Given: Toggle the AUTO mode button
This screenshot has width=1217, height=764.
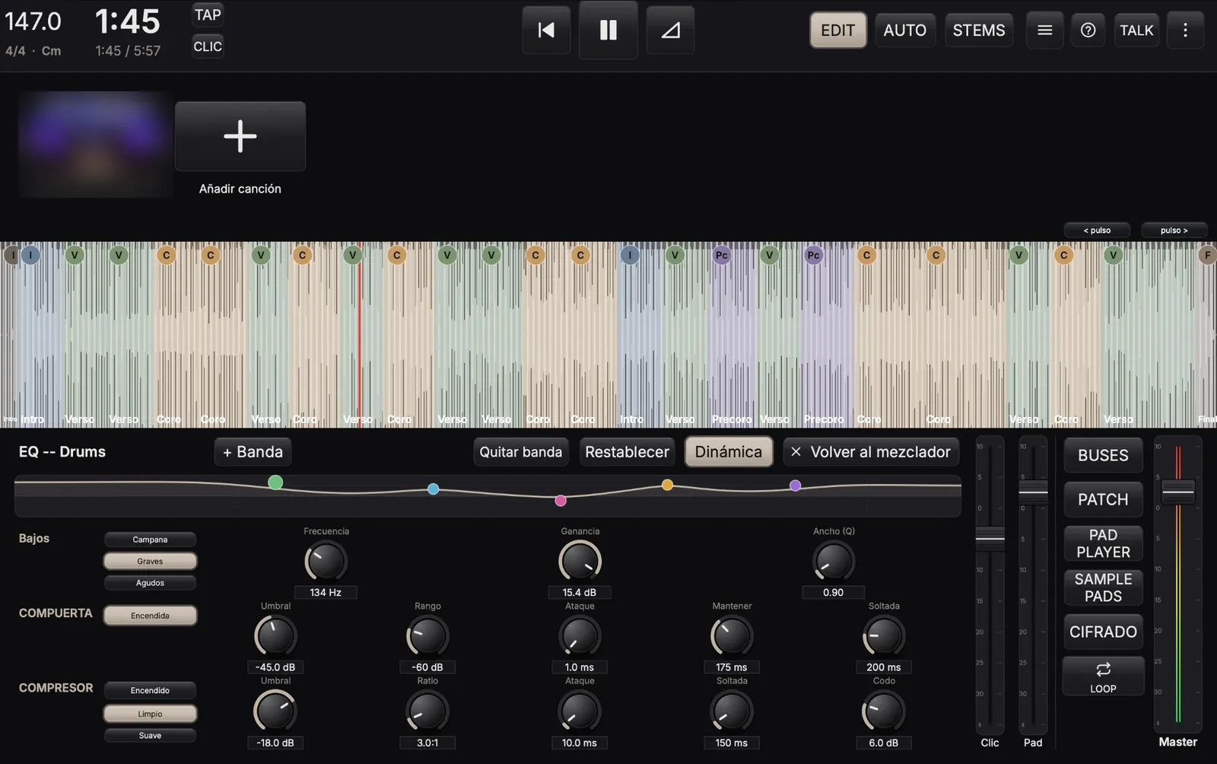Looking at the screenshot, I should [904, 30].
